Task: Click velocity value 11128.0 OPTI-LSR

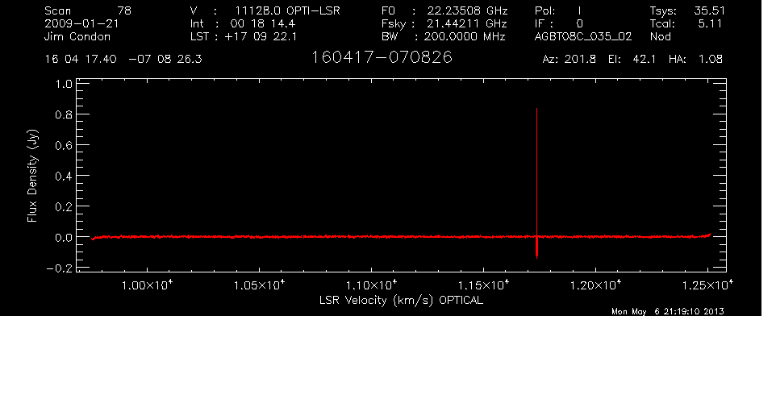Action: (287, 10)
